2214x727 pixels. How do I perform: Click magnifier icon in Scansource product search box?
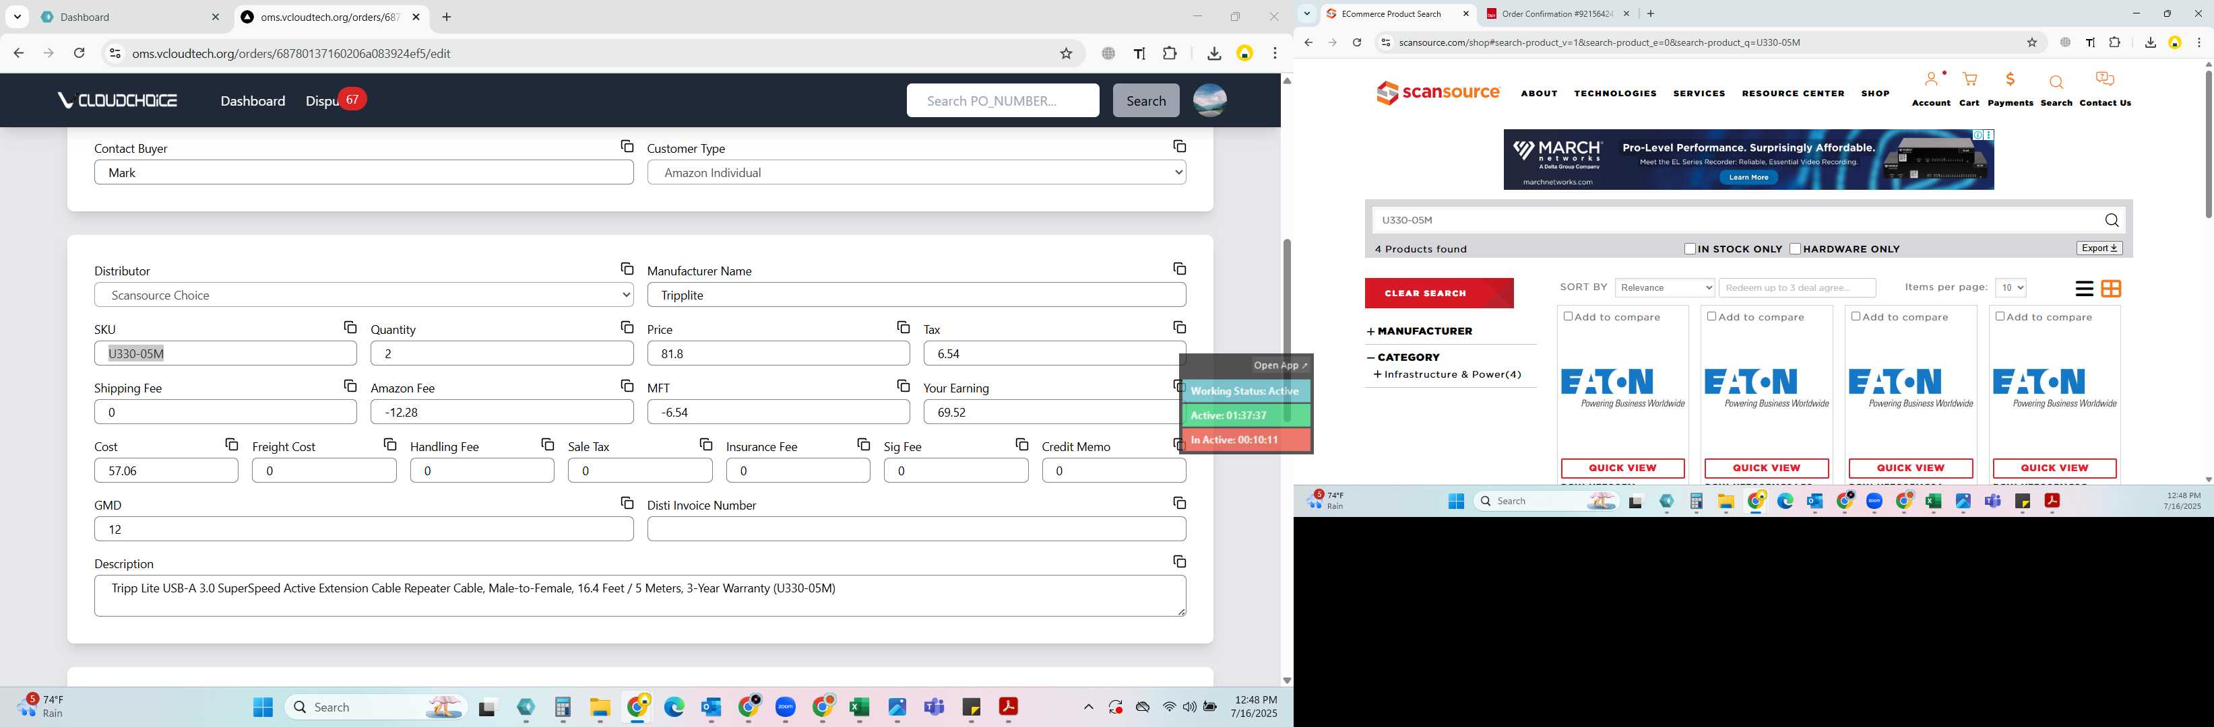(2111, 221)
